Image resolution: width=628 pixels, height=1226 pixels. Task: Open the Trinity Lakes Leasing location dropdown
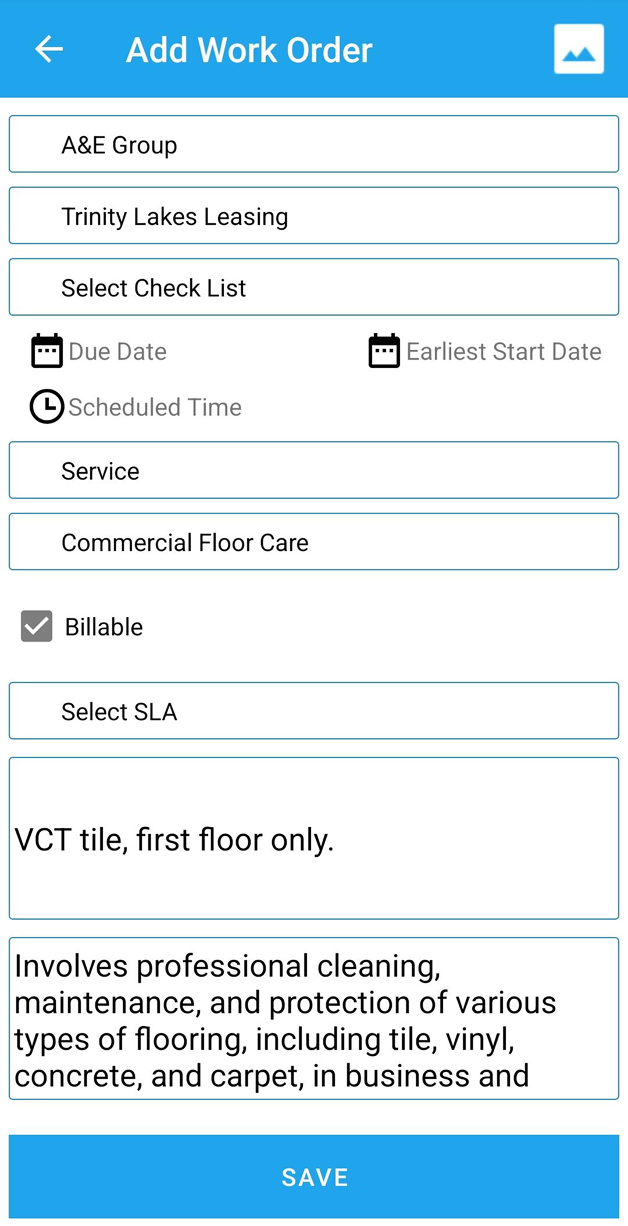pos(314,216)
